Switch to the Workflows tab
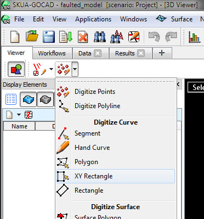The height and width of the screenshot is (219, 204). click(52, 53)
